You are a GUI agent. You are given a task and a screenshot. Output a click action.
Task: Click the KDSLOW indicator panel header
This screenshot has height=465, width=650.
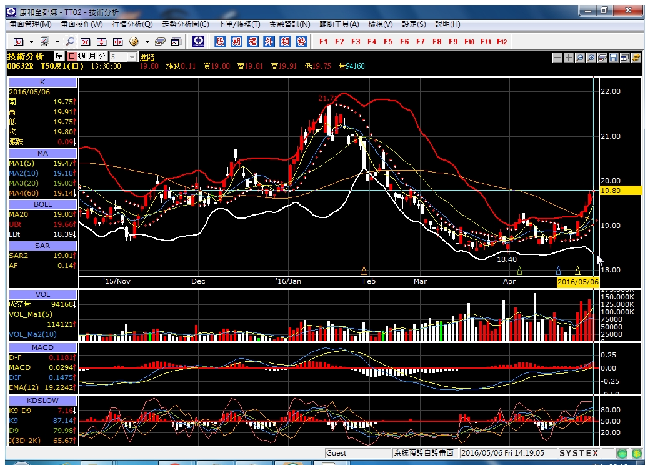42,401
